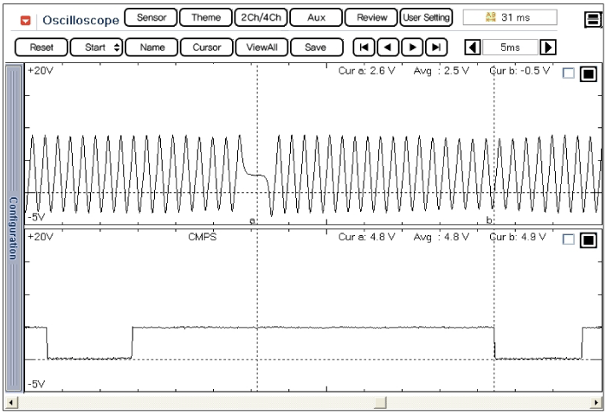Screen dimensions: 606x415
Task: Click the 5ms time base field
Action: pyautogui.click(x=510, y=48)
